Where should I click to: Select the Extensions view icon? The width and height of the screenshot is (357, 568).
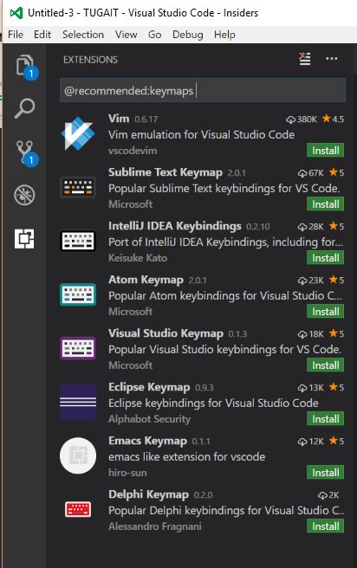pyautogui.click(x=24, y=239)
